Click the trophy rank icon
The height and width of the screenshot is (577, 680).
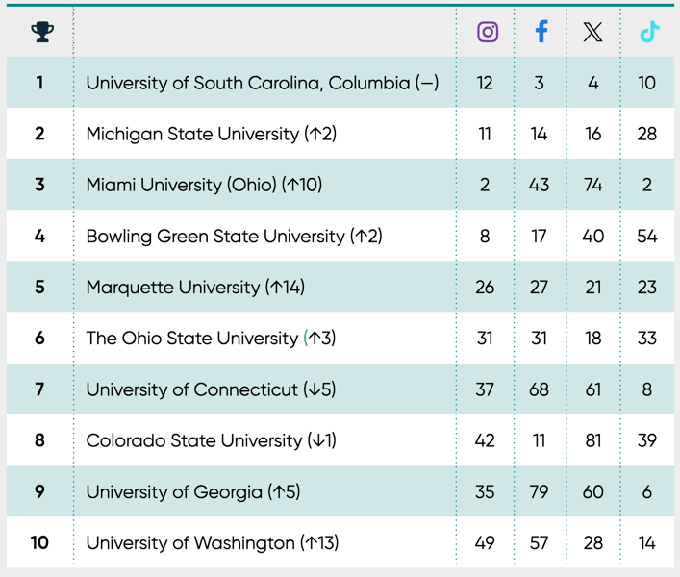click(42, 32)
